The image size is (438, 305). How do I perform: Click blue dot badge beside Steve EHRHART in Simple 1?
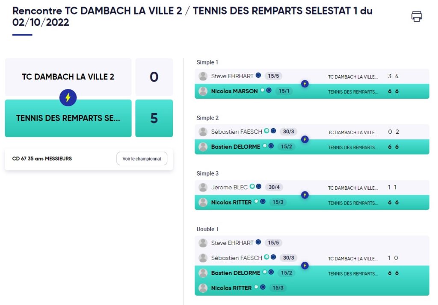point(258,75)
